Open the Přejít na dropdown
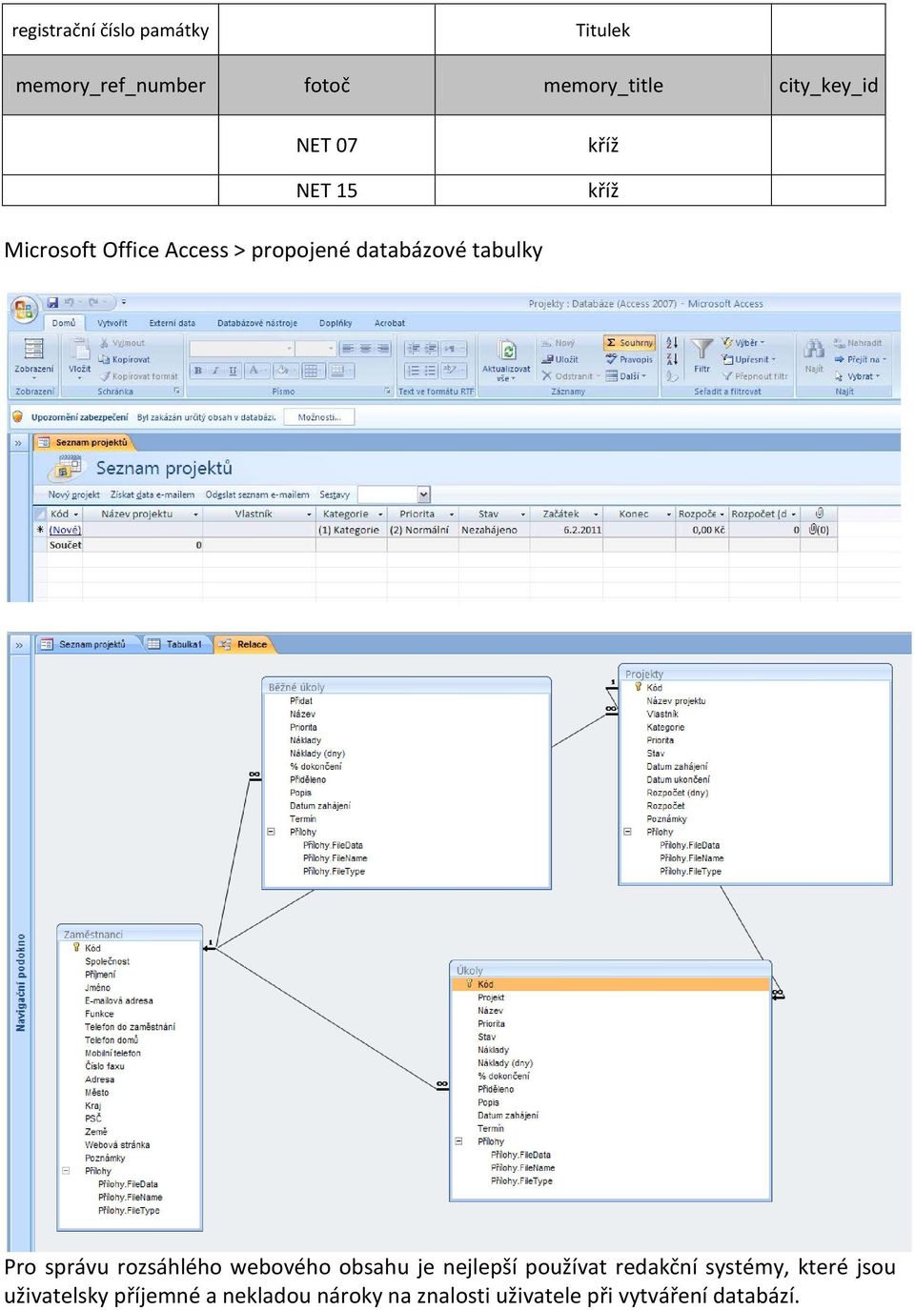 tap(861, 360)
